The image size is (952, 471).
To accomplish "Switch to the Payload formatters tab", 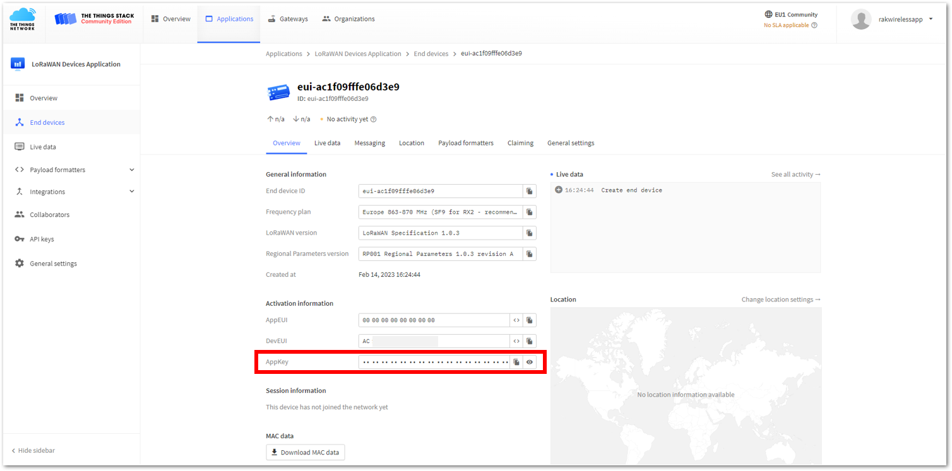I will [x=466, y=143].
